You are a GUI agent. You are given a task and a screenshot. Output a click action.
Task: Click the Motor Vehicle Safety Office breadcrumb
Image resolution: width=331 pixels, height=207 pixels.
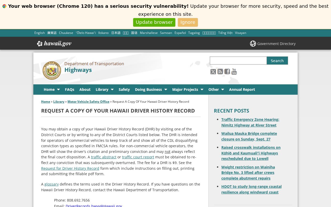pyautogui.click(x=88, y=102)
